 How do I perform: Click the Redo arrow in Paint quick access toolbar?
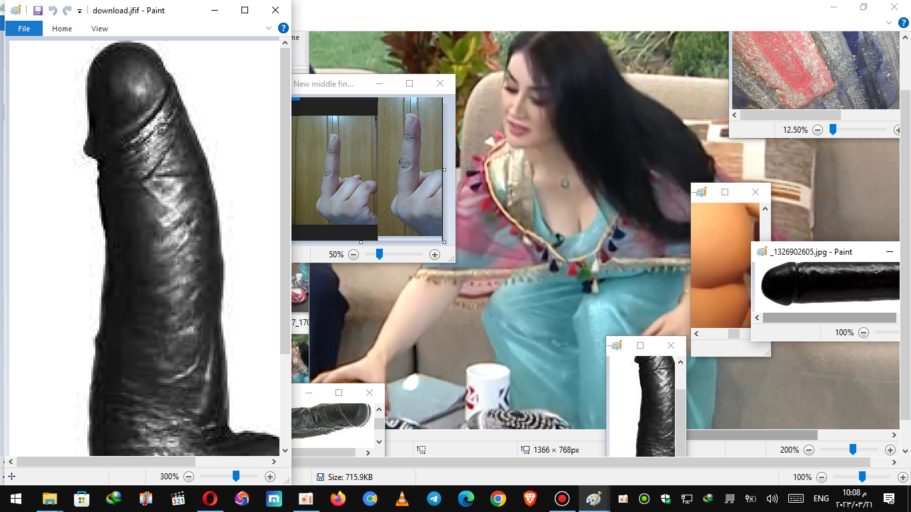pos(67,11)
